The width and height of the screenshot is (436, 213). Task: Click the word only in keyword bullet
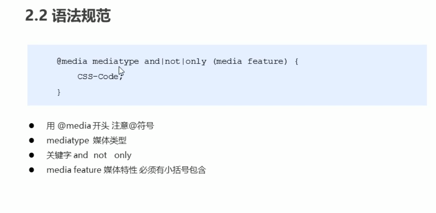coord(123,155)
